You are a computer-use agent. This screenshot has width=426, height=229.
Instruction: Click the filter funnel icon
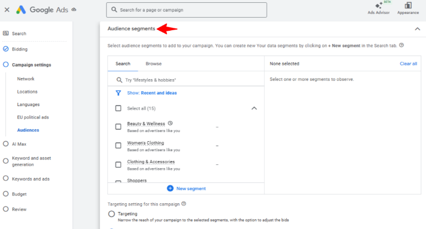[x=118, y=93]
